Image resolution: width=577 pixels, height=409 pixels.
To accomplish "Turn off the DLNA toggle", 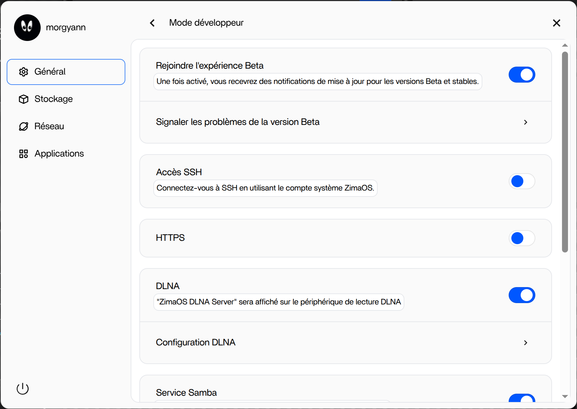I will pyautogui.click(x=522, y=295).
